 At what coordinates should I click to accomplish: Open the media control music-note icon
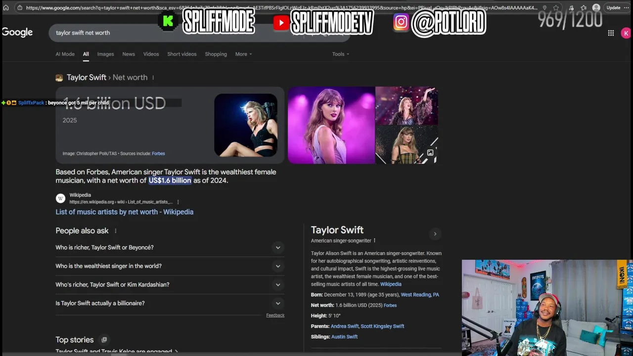572,8
